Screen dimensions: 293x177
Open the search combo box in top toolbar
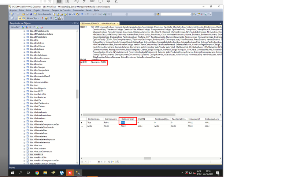[x=176, y=14]
